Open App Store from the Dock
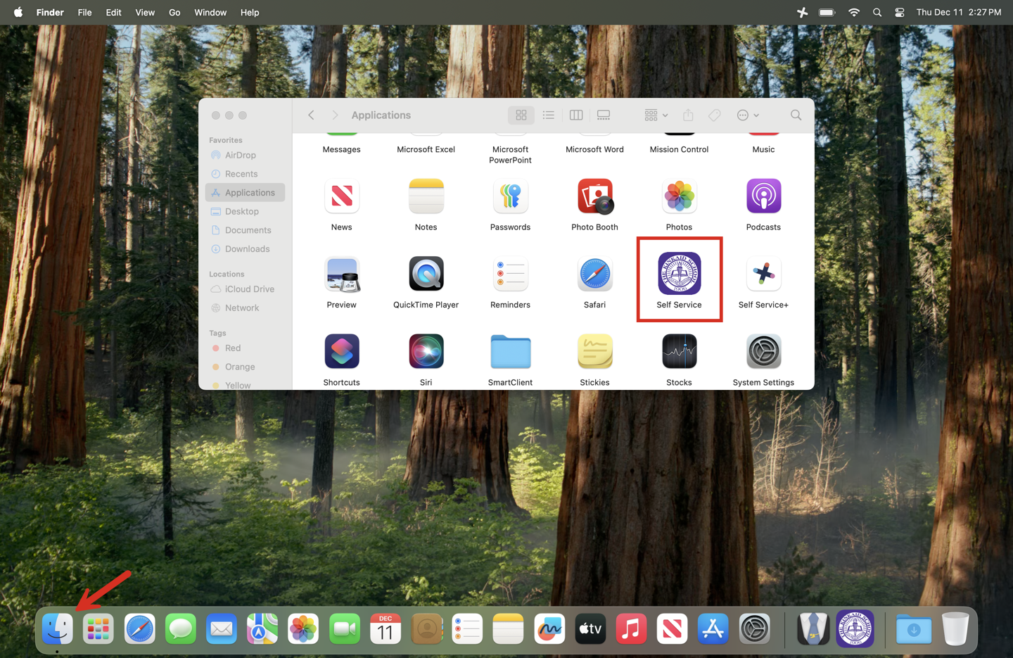Screen dimensions: 1013x658 pos(713,628)
